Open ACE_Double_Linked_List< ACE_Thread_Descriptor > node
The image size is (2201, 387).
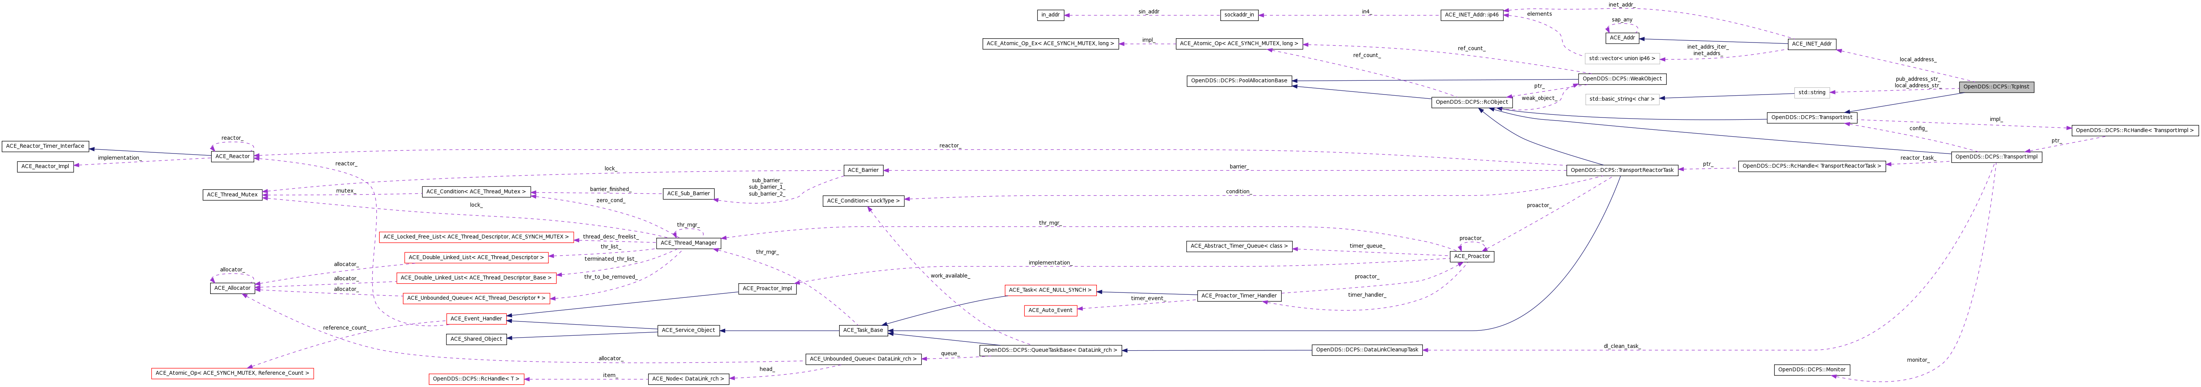(x=476, y=258)
